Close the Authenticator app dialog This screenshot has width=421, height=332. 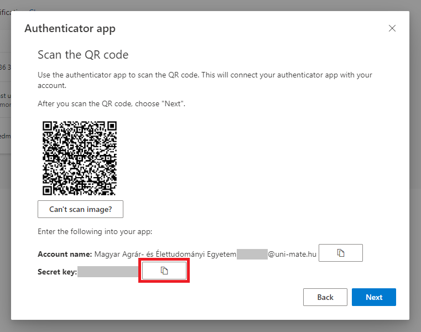392,29
